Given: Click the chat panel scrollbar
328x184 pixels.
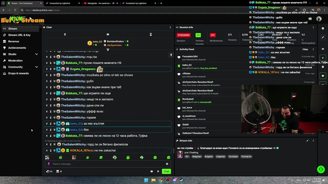Looking at the screenshot, I should [x=173, y=151].
